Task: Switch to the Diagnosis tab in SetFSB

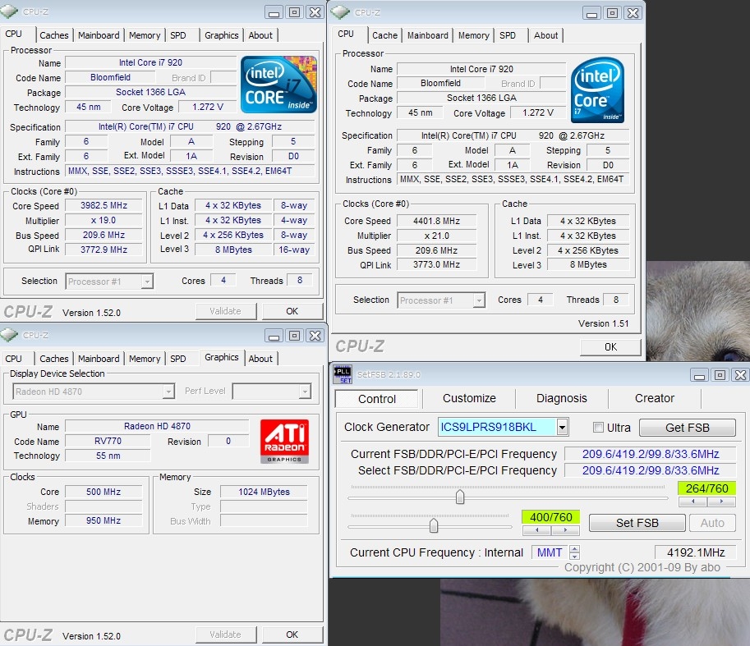Action: pyautogui.click(x=562, y=398)
